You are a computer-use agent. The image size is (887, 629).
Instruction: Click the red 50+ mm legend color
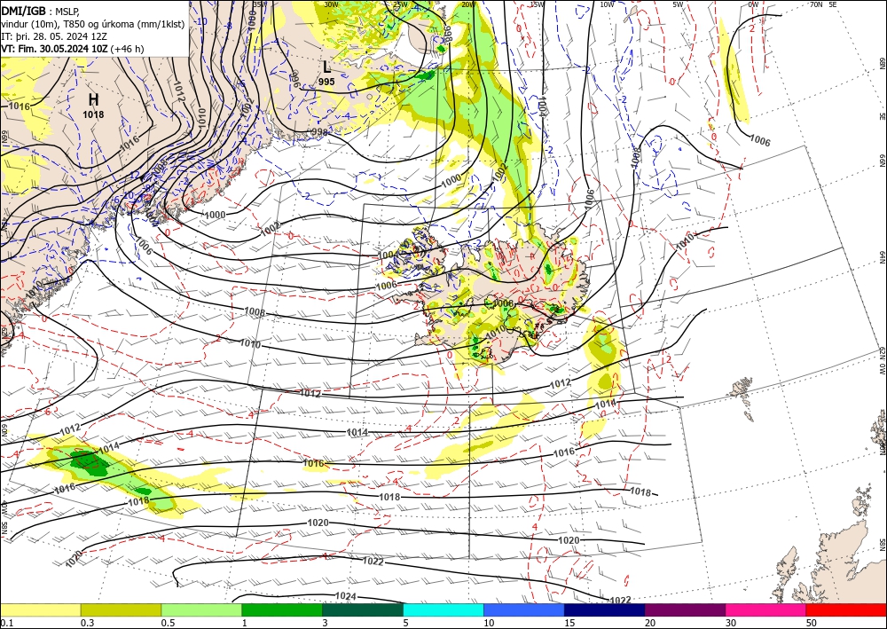coord(846,609)
